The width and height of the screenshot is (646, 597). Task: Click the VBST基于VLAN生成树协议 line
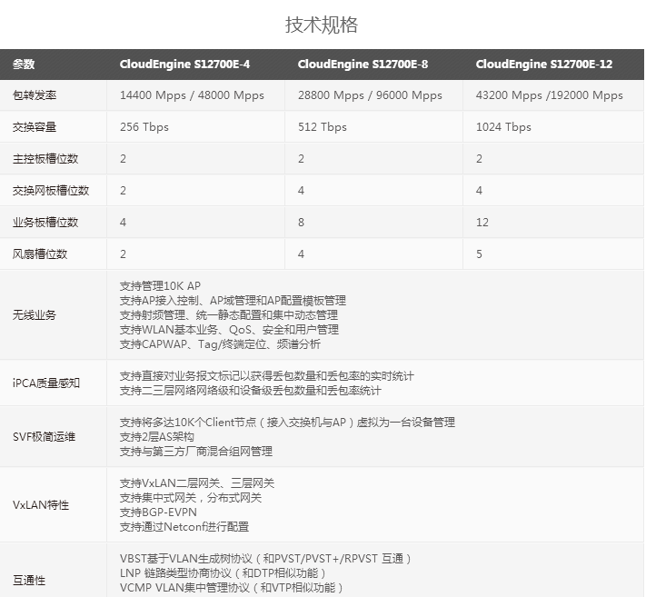[265, 558]
